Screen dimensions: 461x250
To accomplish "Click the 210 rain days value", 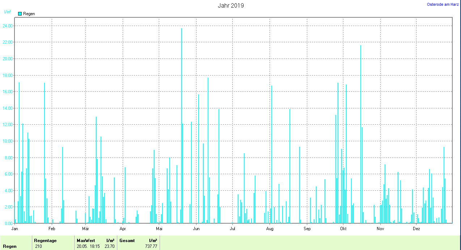I will tap(39, 246).
